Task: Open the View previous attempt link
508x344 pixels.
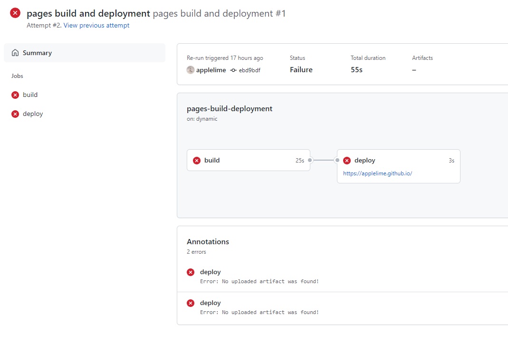Action: coord(96,25)
